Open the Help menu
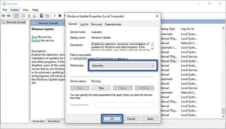Image resolution: width=226 pixels, height=129 pixels. [x=35, y=10]
